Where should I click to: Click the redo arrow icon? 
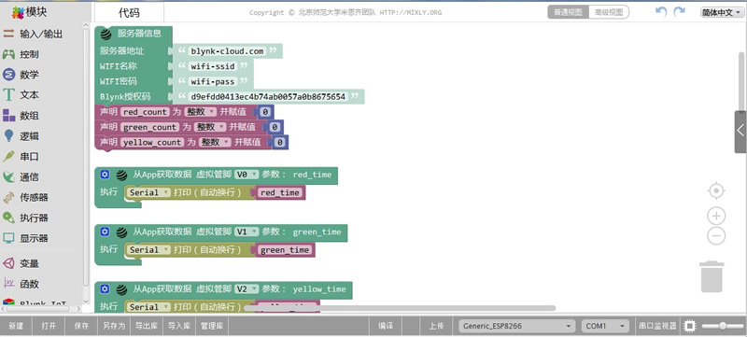click(x=679, y=11)
